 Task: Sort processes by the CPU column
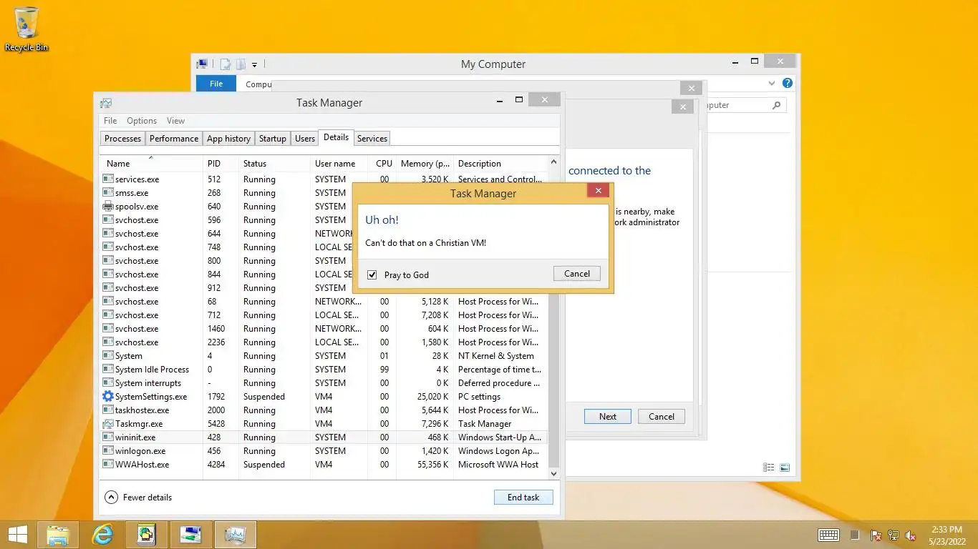click(x=384, y=164)
